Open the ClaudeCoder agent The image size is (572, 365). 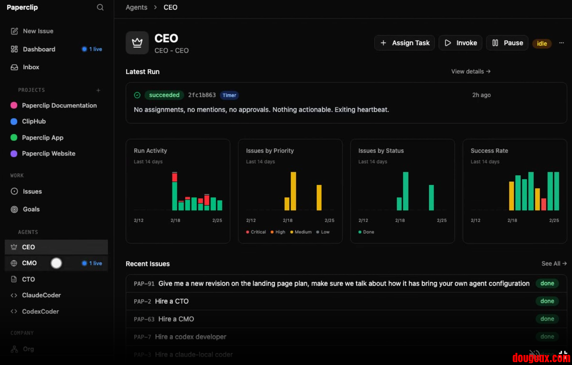[x=41, y=295]
